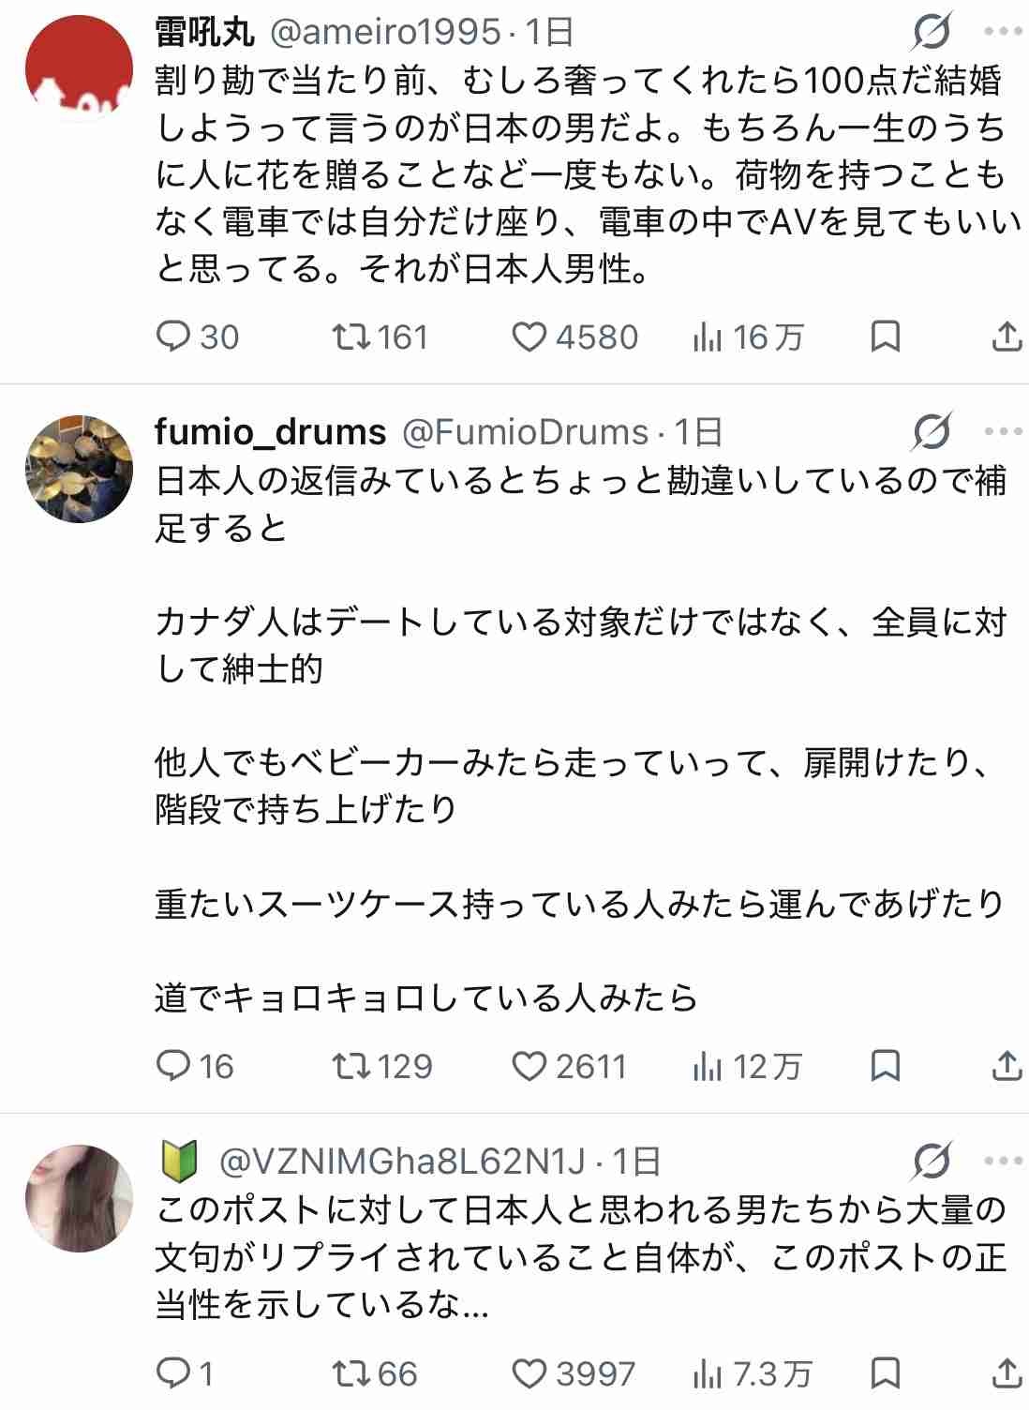This screenshot has height=1410, width=1029.
Task: Like the @VZNIMGha8L62N1J post
Action: click(x=529, y=1374)
